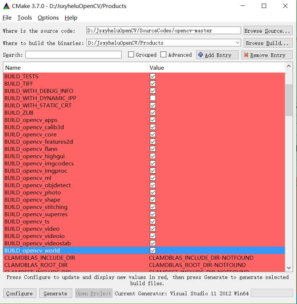Select the BUILD_ZLIB entry name

tap(19, 113)
